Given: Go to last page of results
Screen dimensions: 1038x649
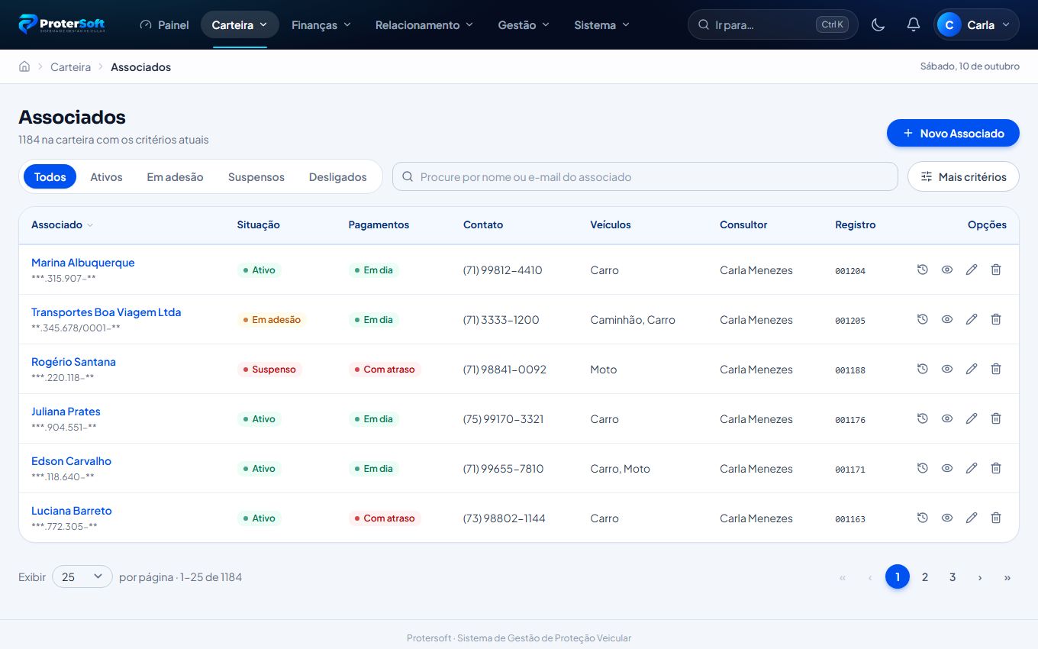Looking at the screenshot, I should (x=1007, y=577).
